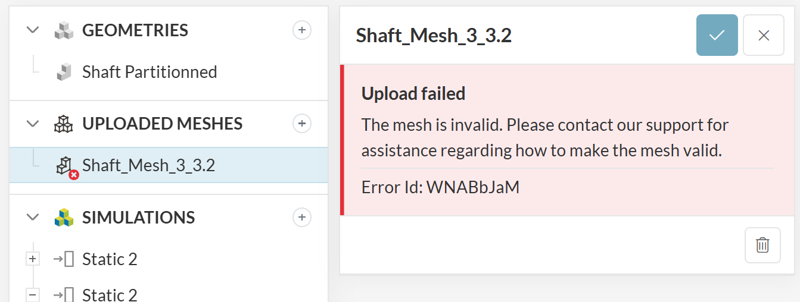
Task: Collapse the Uploaded Meshes section
Action: click(33, 124)
